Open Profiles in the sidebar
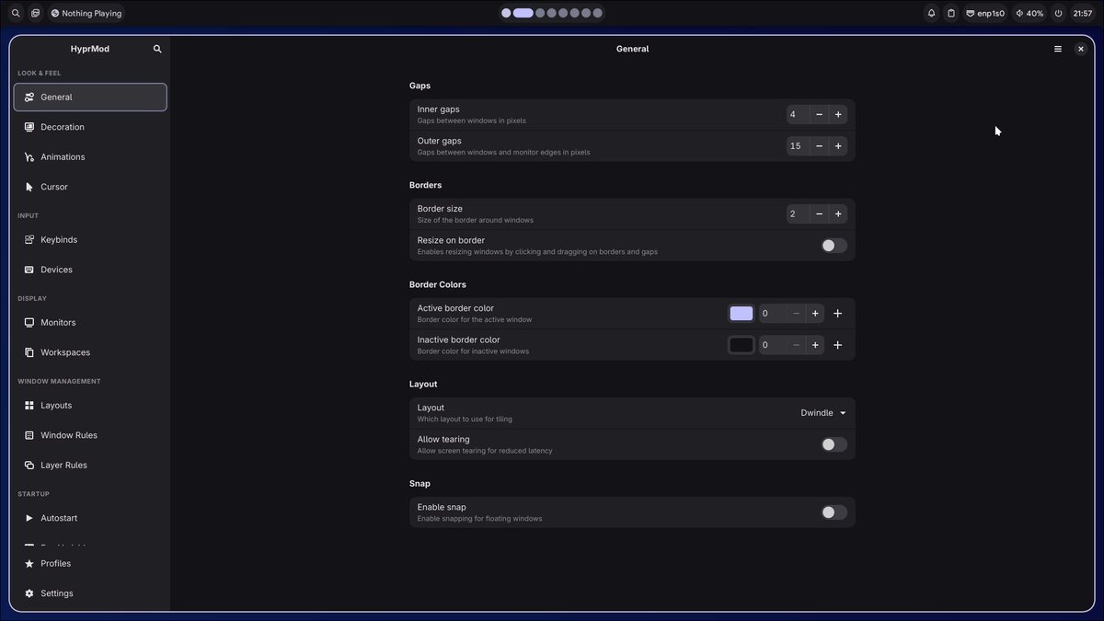This screenshot has width=1104, height=621. pyautogui.click(x=90, y=563)
